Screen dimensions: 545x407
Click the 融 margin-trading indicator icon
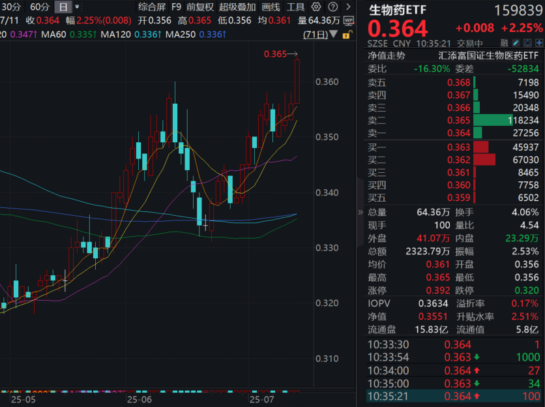(504, 42)
